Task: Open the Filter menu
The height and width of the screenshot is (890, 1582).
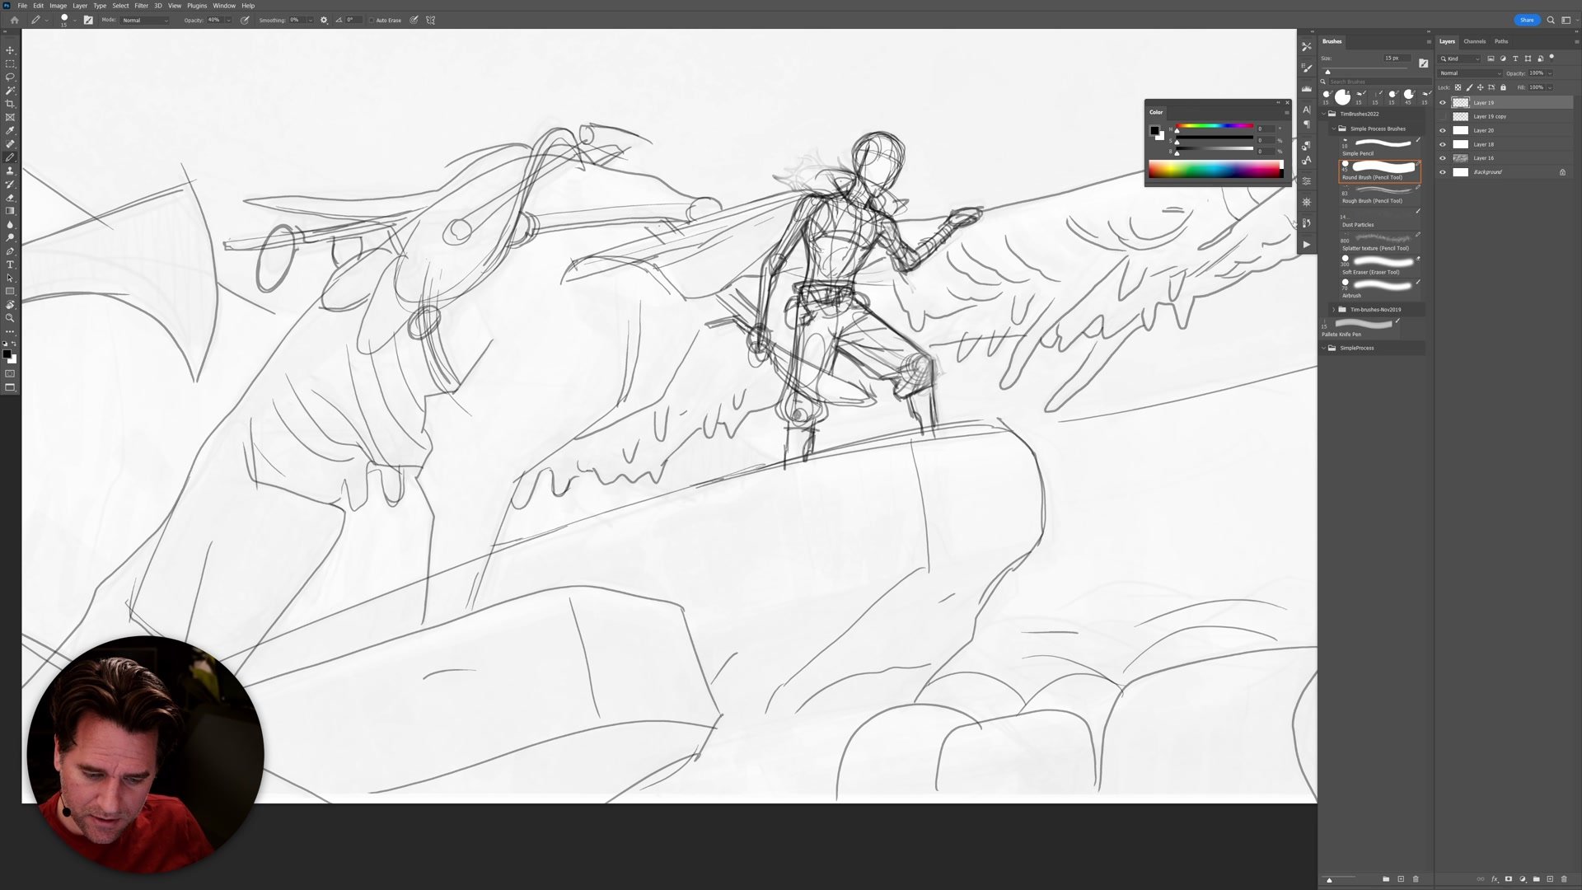Action: pyautogui.click(x=141, y=6)
